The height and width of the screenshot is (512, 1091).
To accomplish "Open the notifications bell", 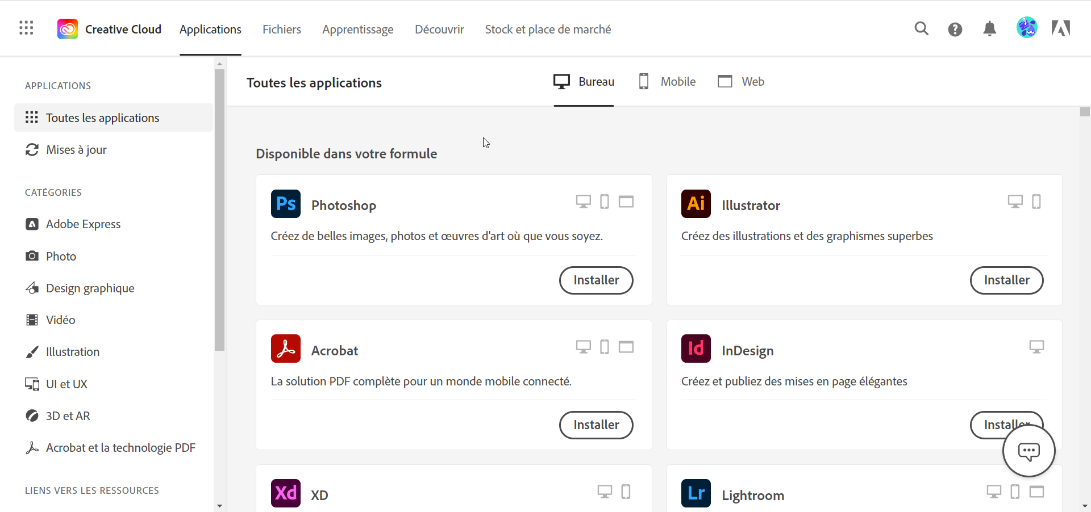I will [990, 28].
